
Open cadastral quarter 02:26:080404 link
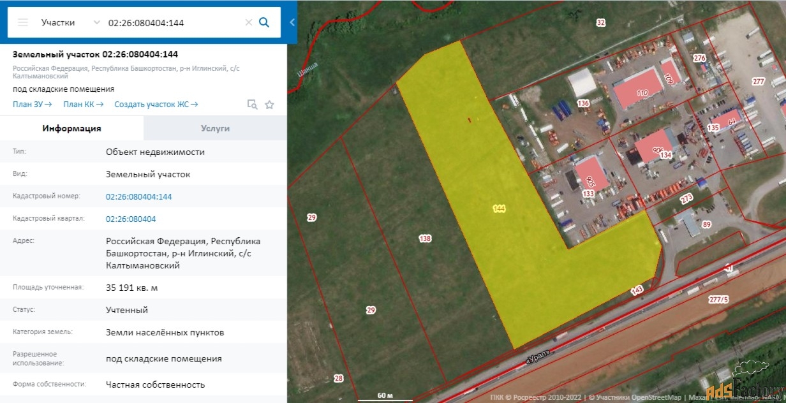130,219
